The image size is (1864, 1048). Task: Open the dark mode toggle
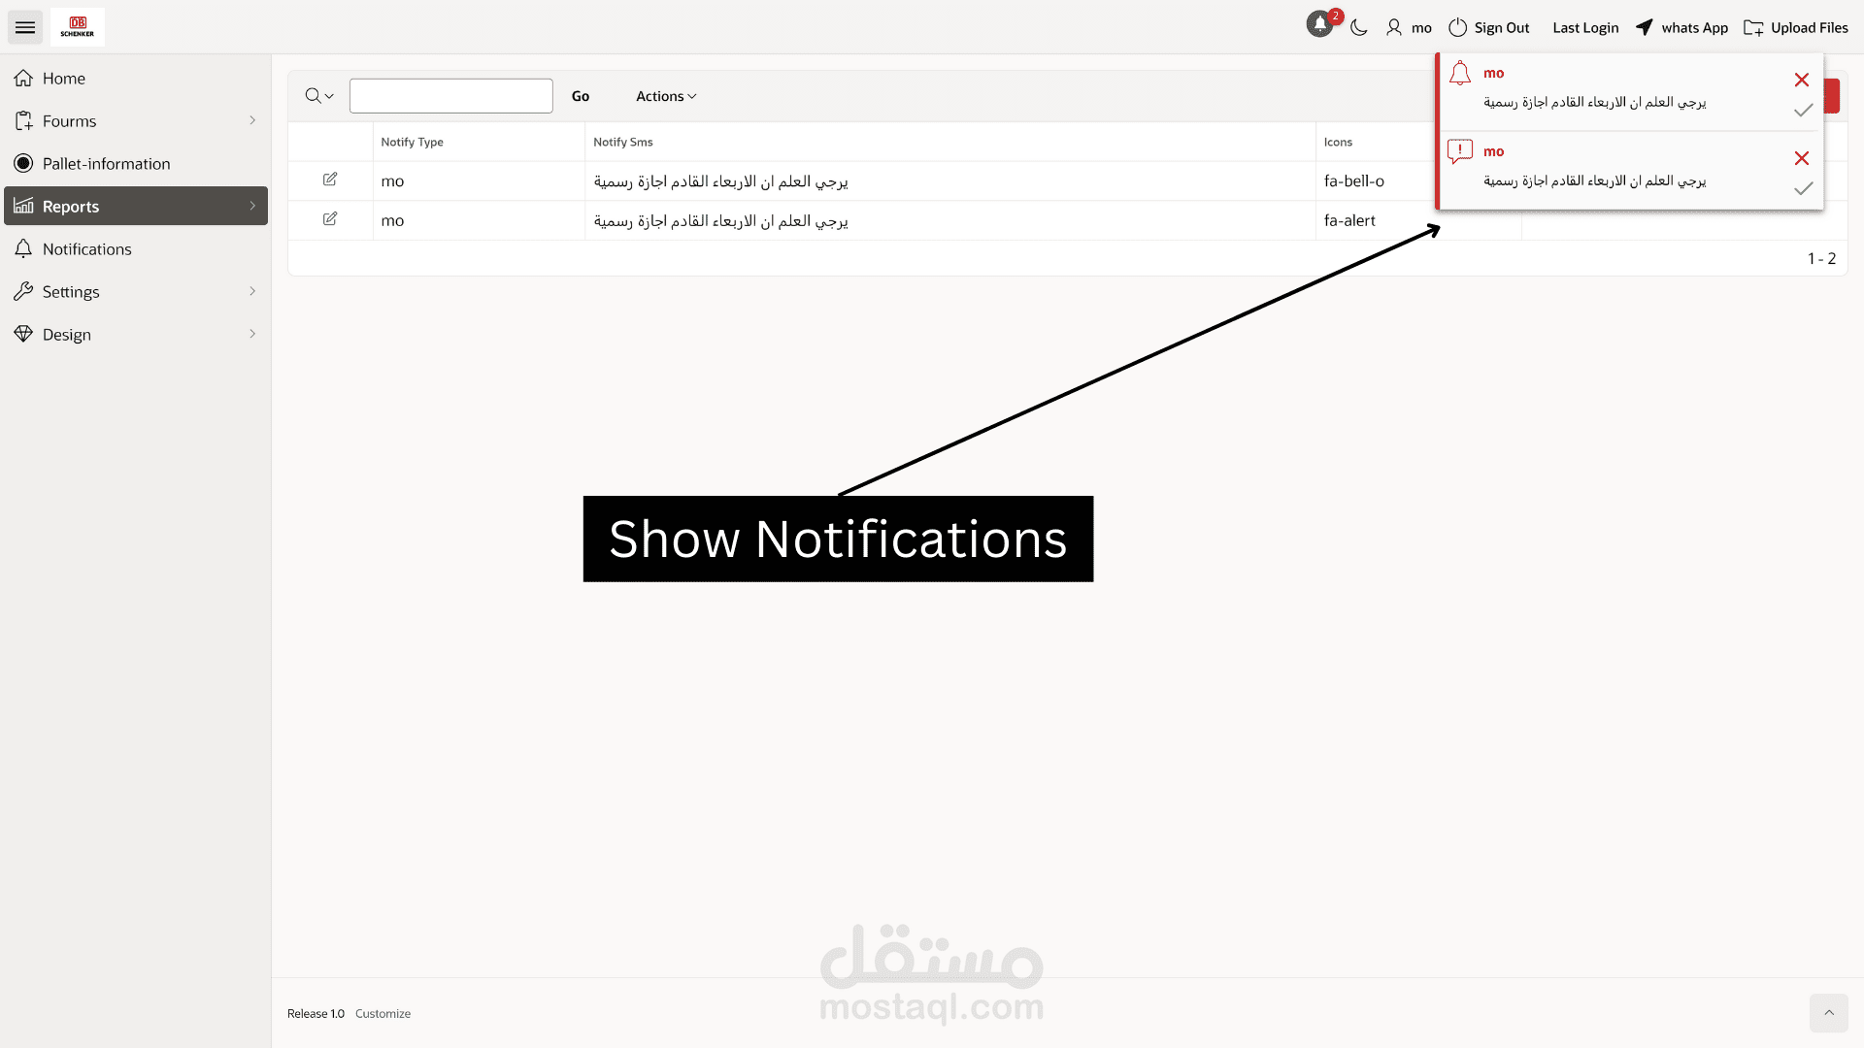pyautogui.click(x=1359, y=27)
